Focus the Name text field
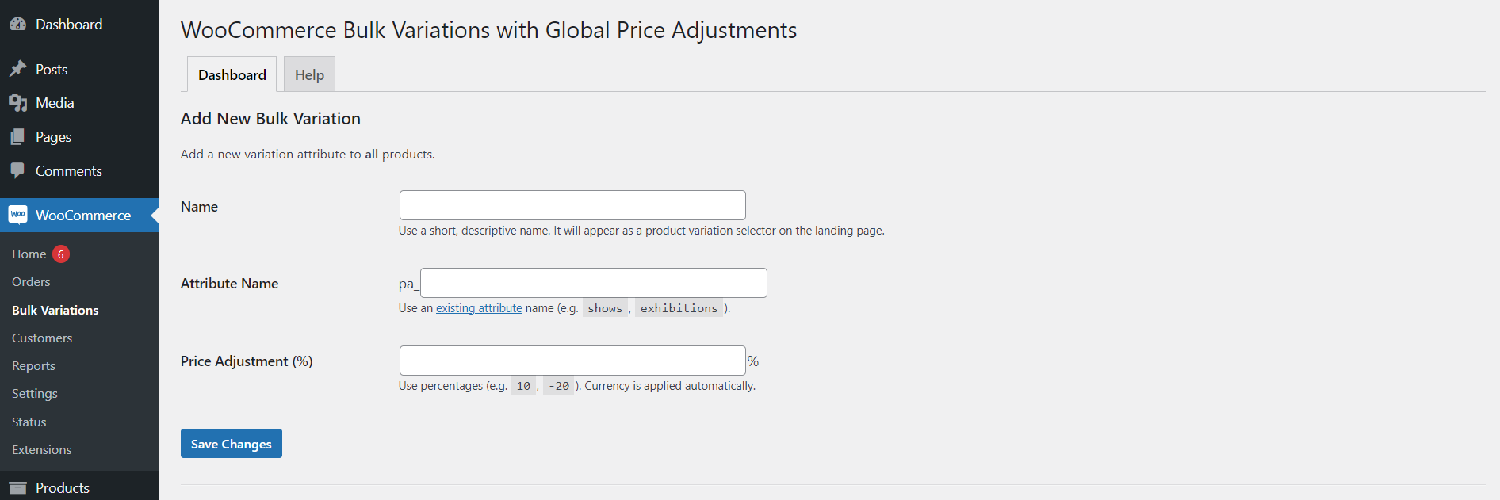The image size is (1500, 500). pos(572,205)
